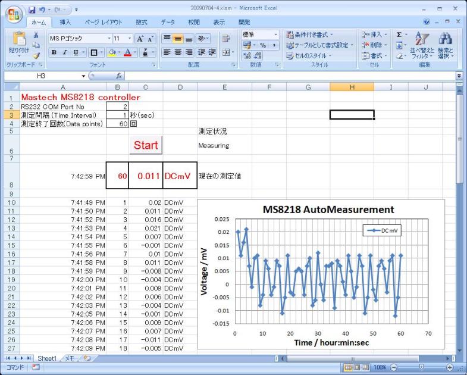The image size is (467, 375).
Task: Align text right
Action: click(189, 52)
